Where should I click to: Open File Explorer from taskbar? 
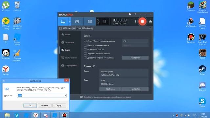[7, 115]
